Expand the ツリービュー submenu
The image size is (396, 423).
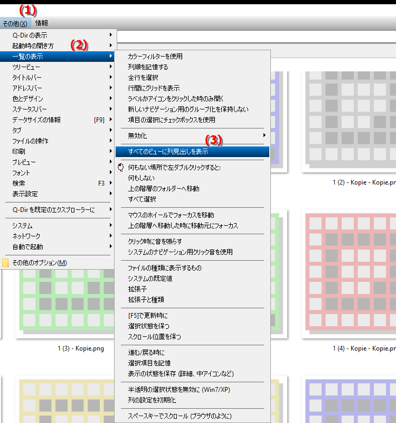(57, 67)
